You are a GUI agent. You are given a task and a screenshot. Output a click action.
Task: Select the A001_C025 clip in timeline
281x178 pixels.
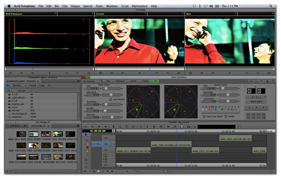coord(171,144)
